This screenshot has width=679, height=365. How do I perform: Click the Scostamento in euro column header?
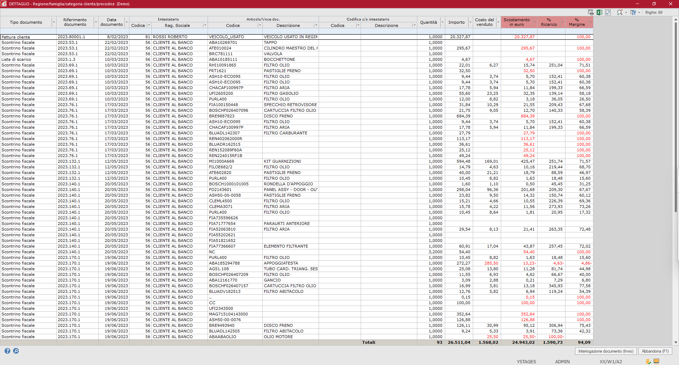516,22
